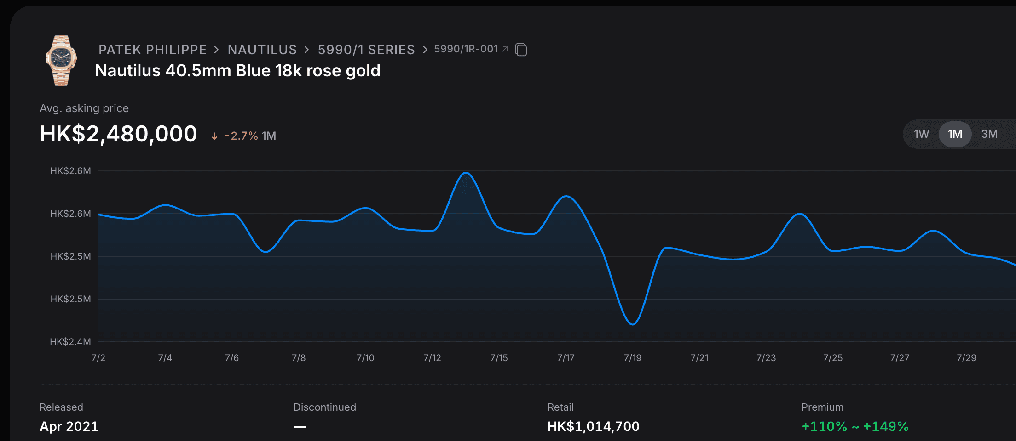Go to the NAUTILUS breadcrumb
The image size is (1016, 441).
coord(262,50)
